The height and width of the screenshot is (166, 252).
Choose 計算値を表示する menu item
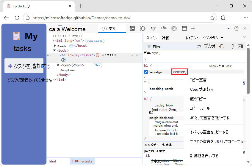tap(204, 156)
